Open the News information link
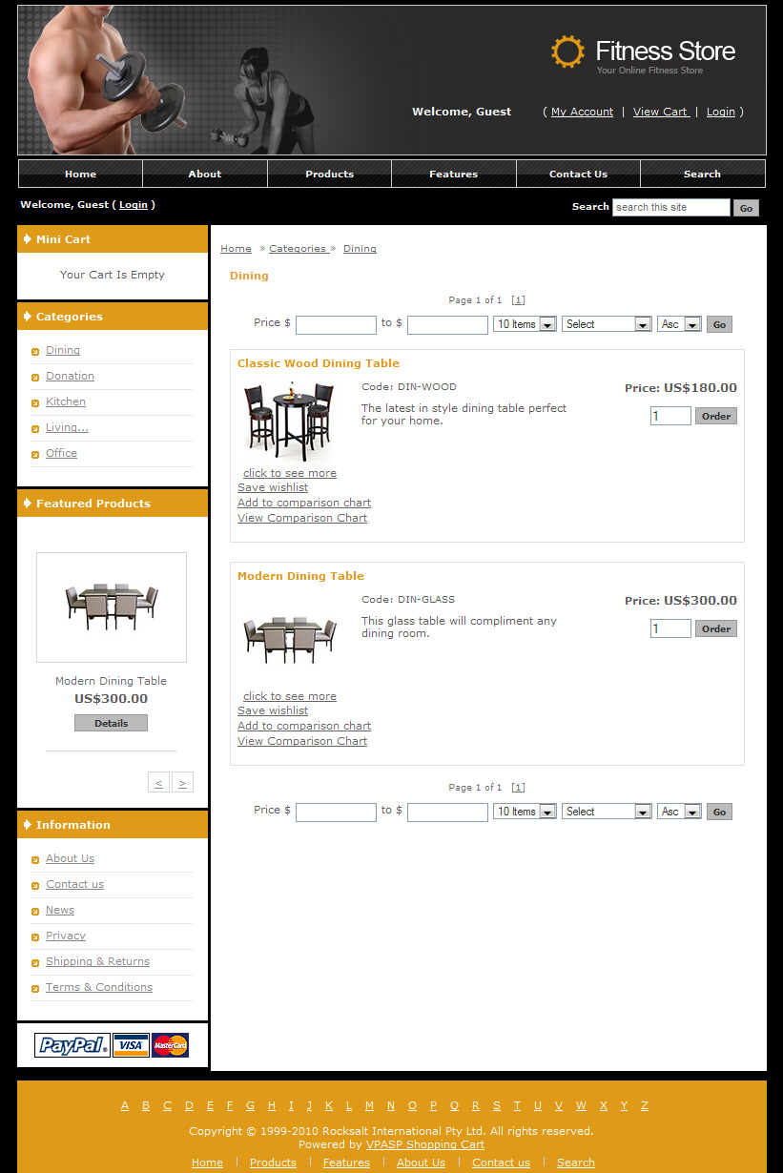 point(60,910)
